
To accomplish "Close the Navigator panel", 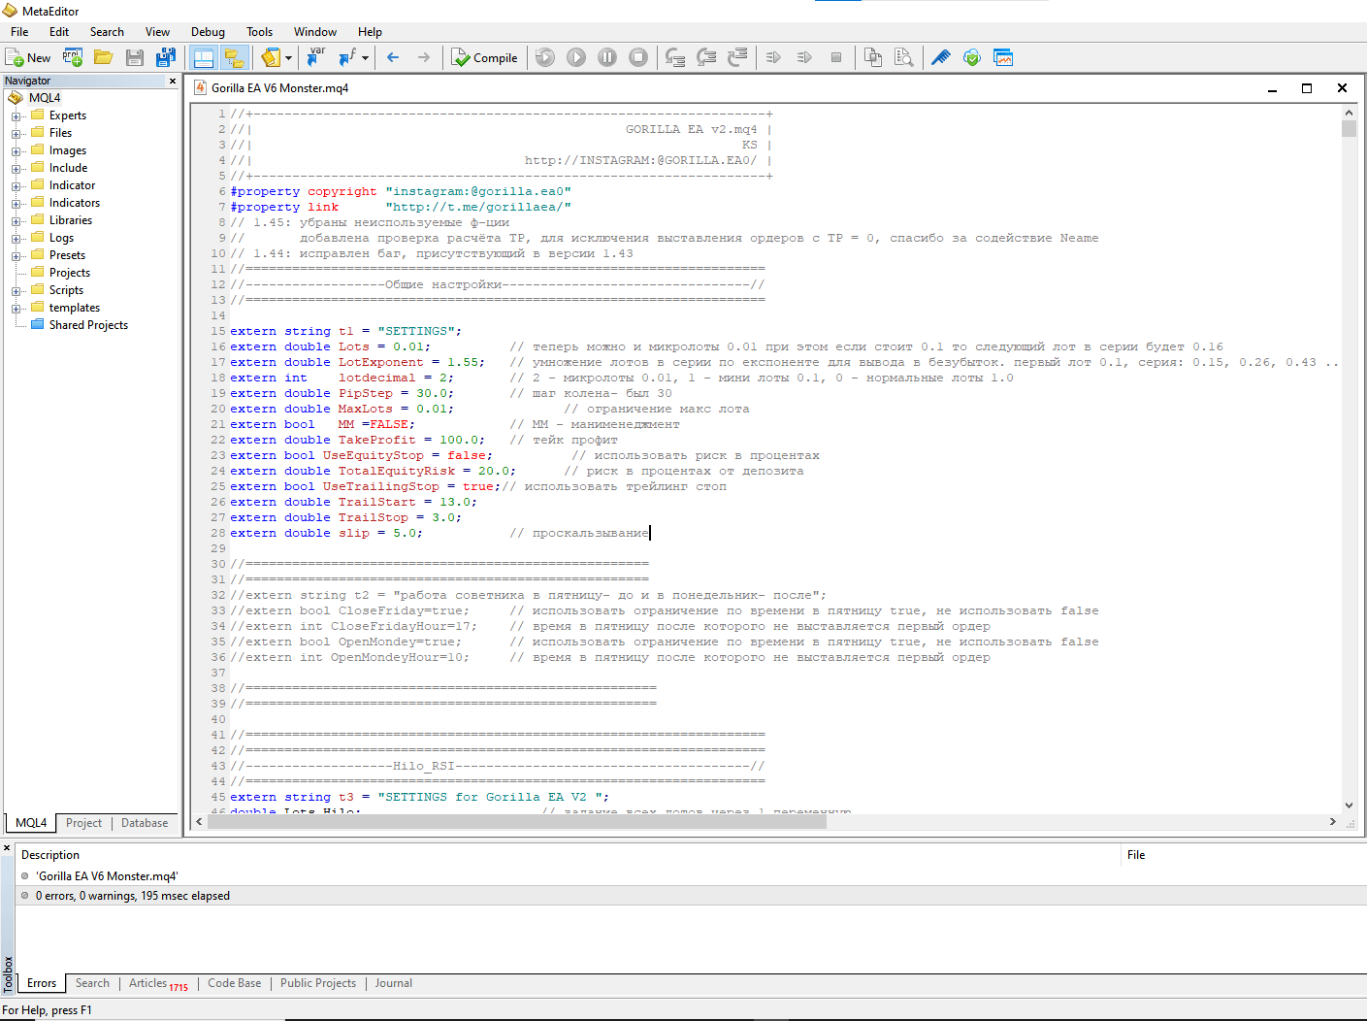I will pos(173,81).
